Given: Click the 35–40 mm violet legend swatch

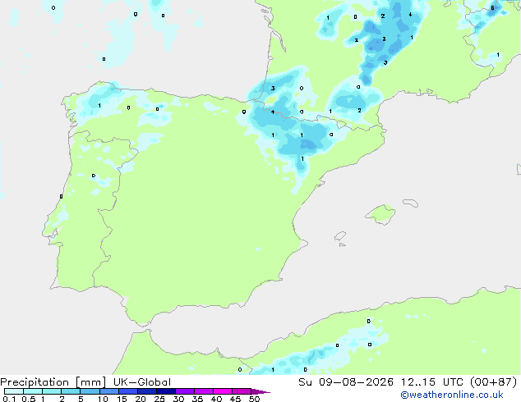Looking at the screenshot, I should pos(204,391).
